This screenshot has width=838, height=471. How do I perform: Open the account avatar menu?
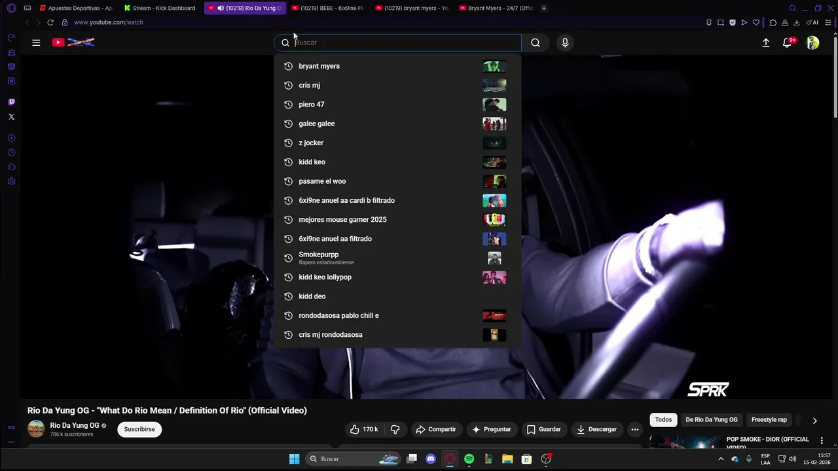812,43
